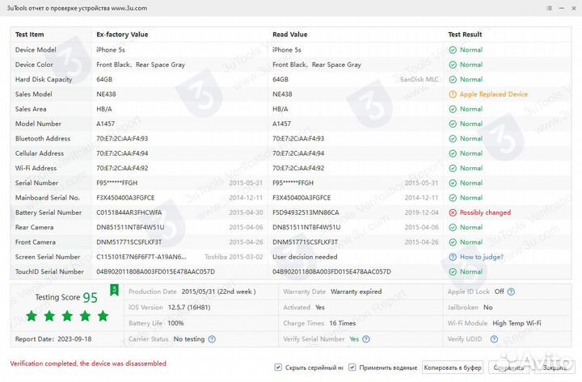Click the icon next to Verify Serial Number Yes
The height and width of the screenshot is (382, 582).
(x=365, y=339)
